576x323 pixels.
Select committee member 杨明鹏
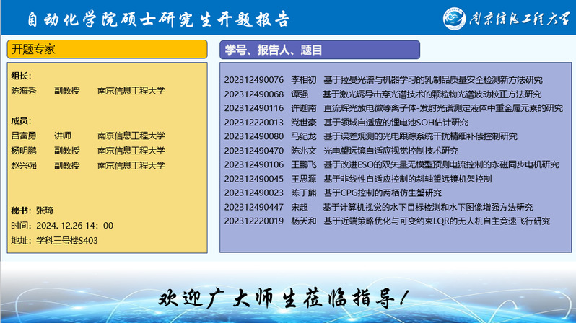point(24,151)
